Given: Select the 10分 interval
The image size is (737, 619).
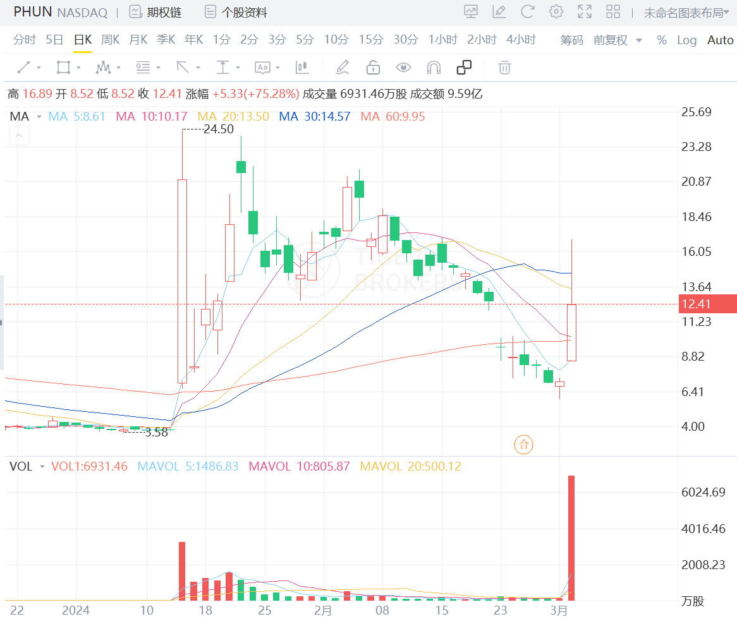Looking at the screenshot, I should (336, 40).
